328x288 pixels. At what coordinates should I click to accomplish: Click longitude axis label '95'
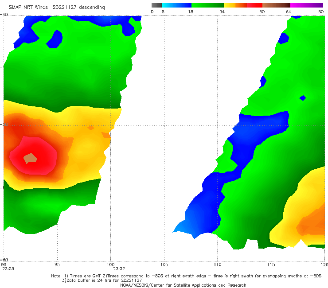point(57,265)
